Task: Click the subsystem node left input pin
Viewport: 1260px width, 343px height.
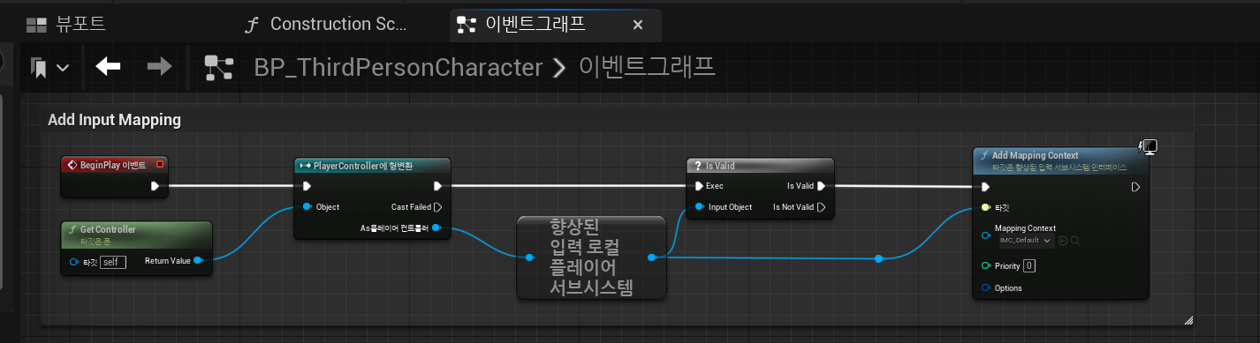Action: pyautogui.click(x=529, y=257)
